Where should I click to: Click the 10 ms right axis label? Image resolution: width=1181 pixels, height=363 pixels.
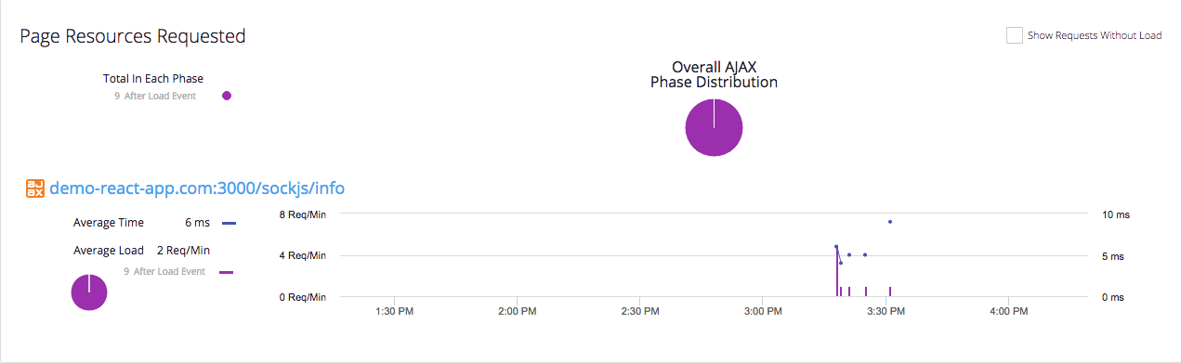[x=1115, y=214]
